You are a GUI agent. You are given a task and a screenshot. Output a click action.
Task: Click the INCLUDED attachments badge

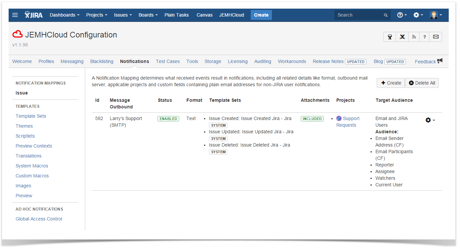312,119
